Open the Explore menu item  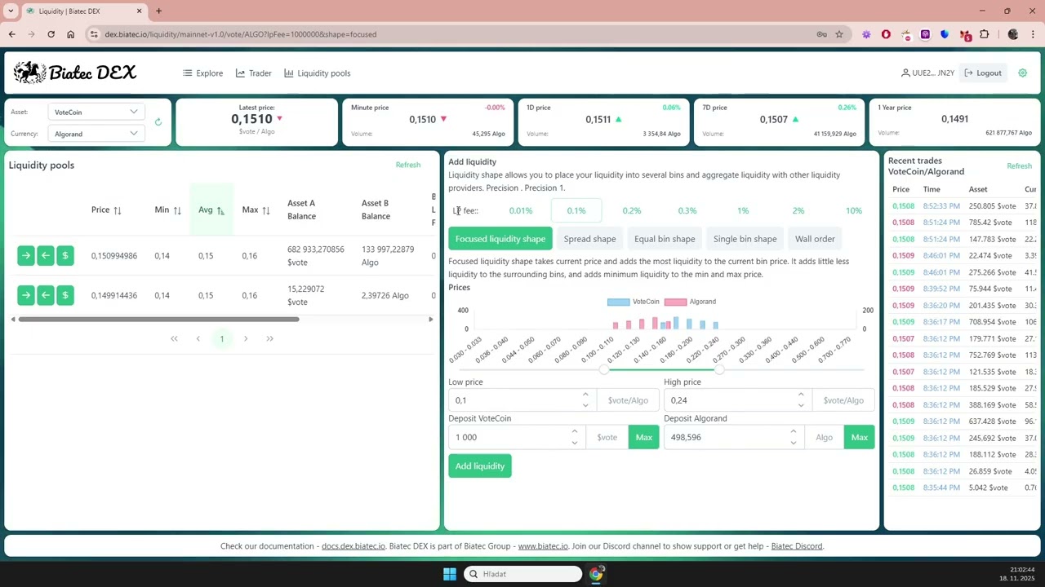(203, 73)
